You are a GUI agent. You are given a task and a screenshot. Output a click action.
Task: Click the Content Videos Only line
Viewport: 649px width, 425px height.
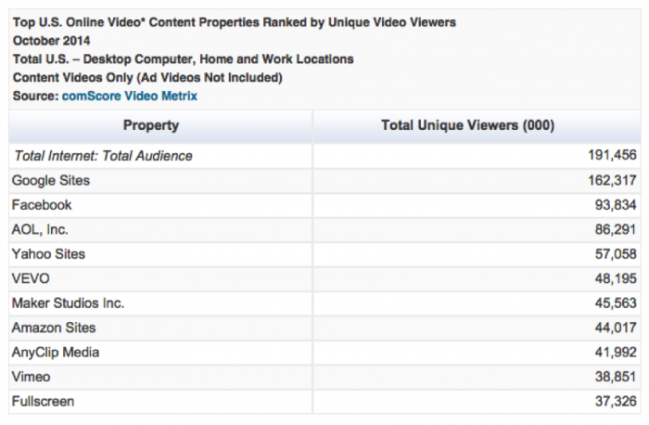147,77
